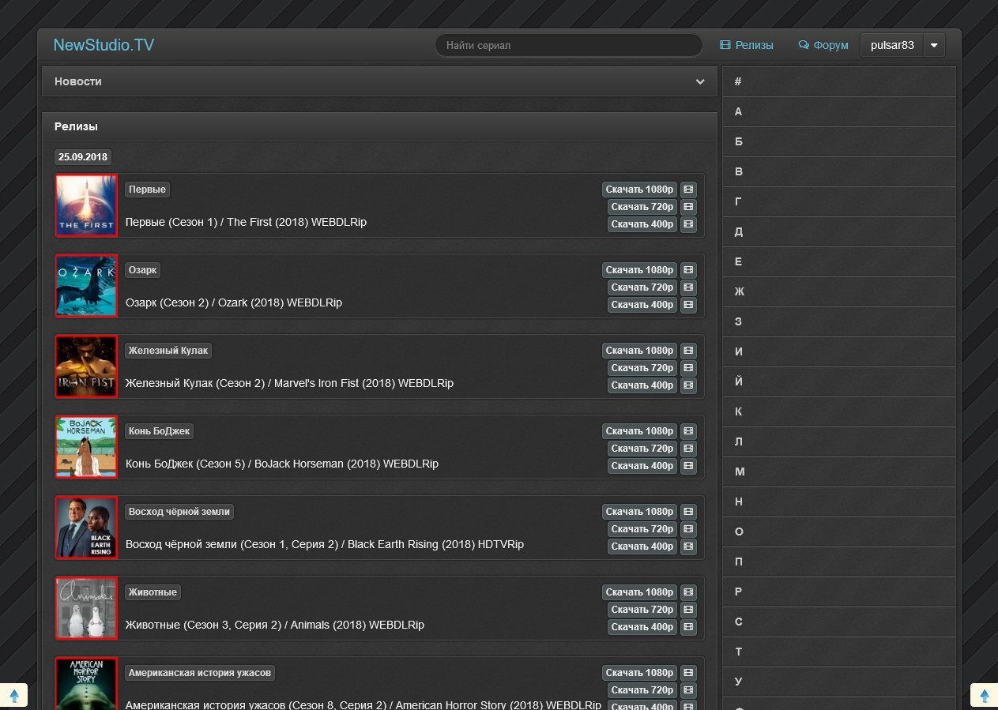Click film icon next to Озарк 1080p

(x=688, y=270)
